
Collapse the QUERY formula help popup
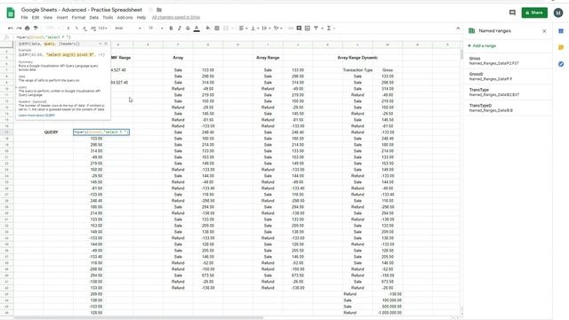[100, 44]
